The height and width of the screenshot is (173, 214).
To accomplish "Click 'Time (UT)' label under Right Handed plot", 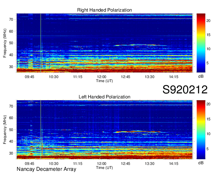I will [104, 81].
